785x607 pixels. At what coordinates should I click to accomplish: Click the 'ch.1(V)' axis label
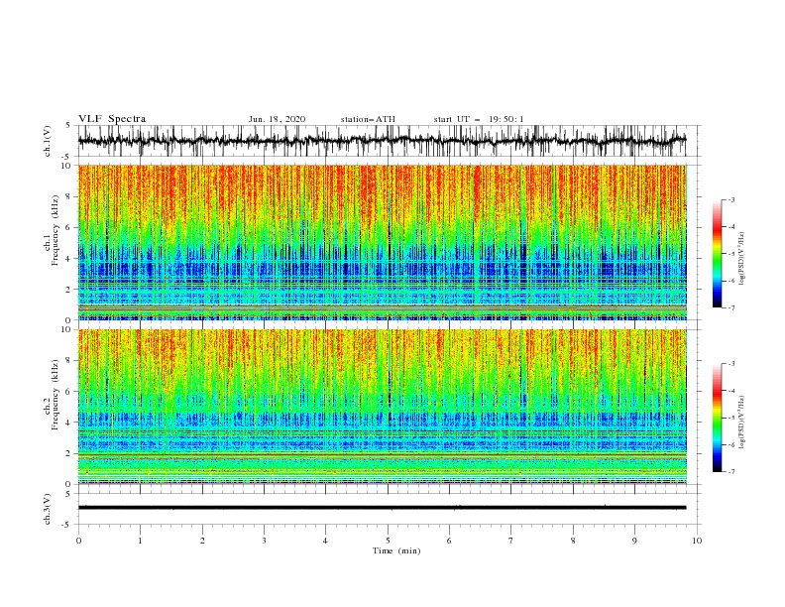click(48, 141)
